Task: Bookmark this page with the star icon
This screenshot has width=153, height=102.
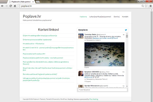Action: coord(146,6)
